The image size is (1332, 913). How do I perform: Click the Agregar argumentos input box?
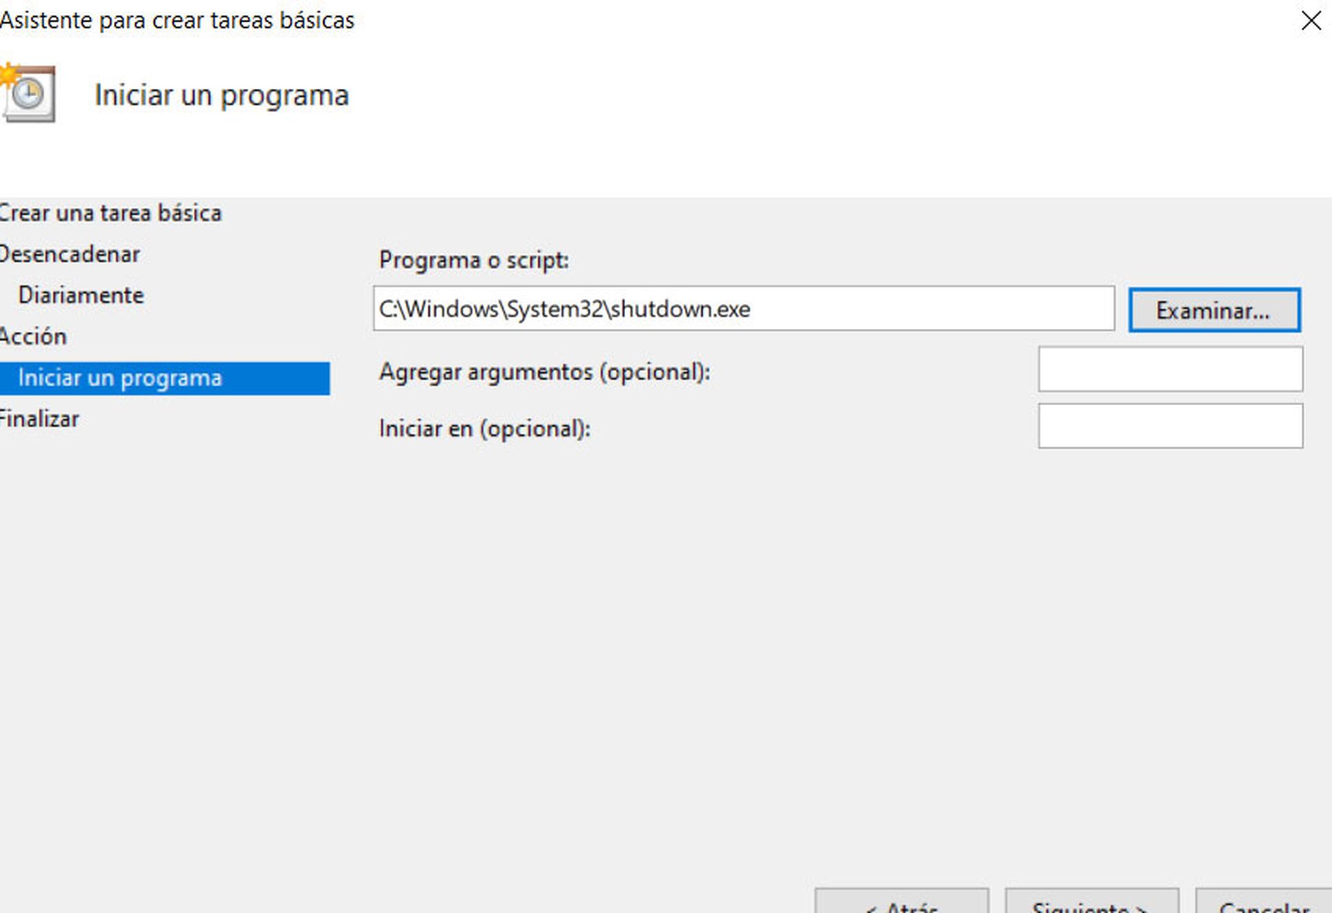click(1170, 370)
